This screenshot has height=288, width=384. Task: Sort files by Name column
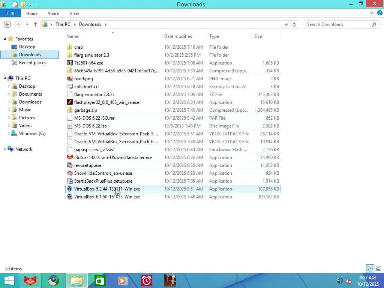113,36
